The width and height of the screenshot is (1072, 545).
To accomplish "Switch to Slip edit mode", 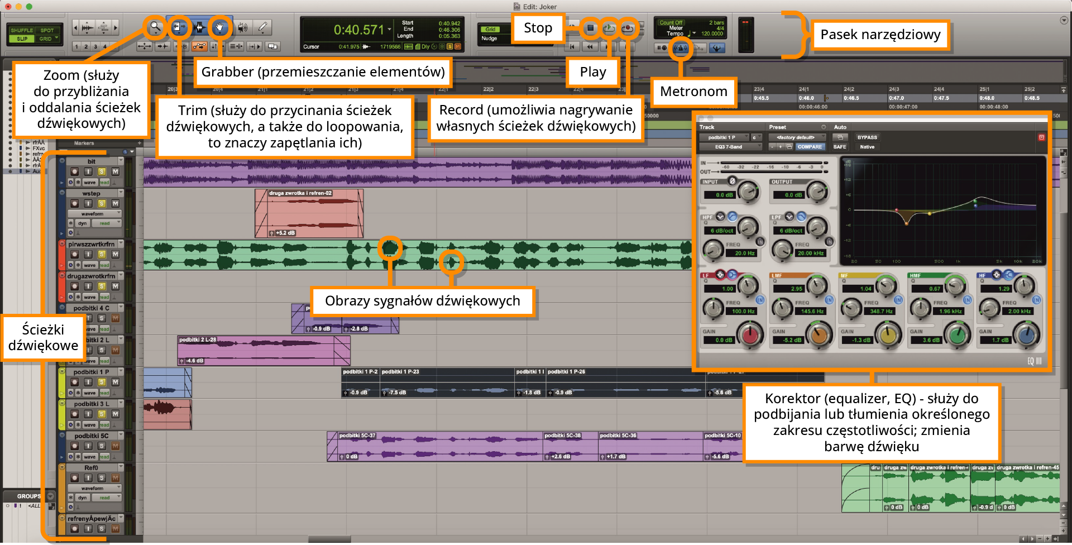I will tap(22, 39).
